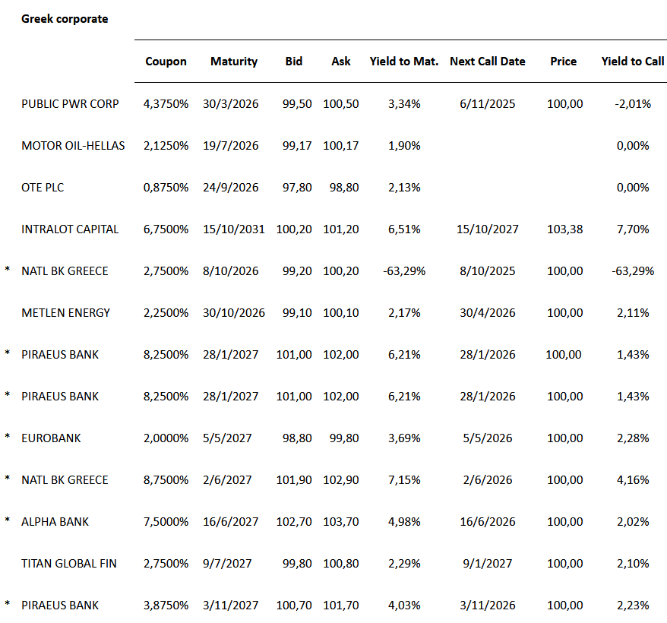Viewport: 667px width, 623px height.
Task: Select INTRALOT CAPITAL in the list
Action: [70, 229]
